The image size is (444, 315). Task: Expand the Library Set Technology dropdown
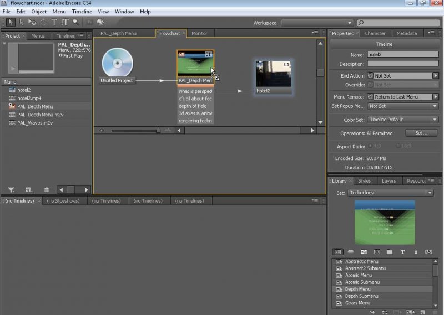coord(390,193)
